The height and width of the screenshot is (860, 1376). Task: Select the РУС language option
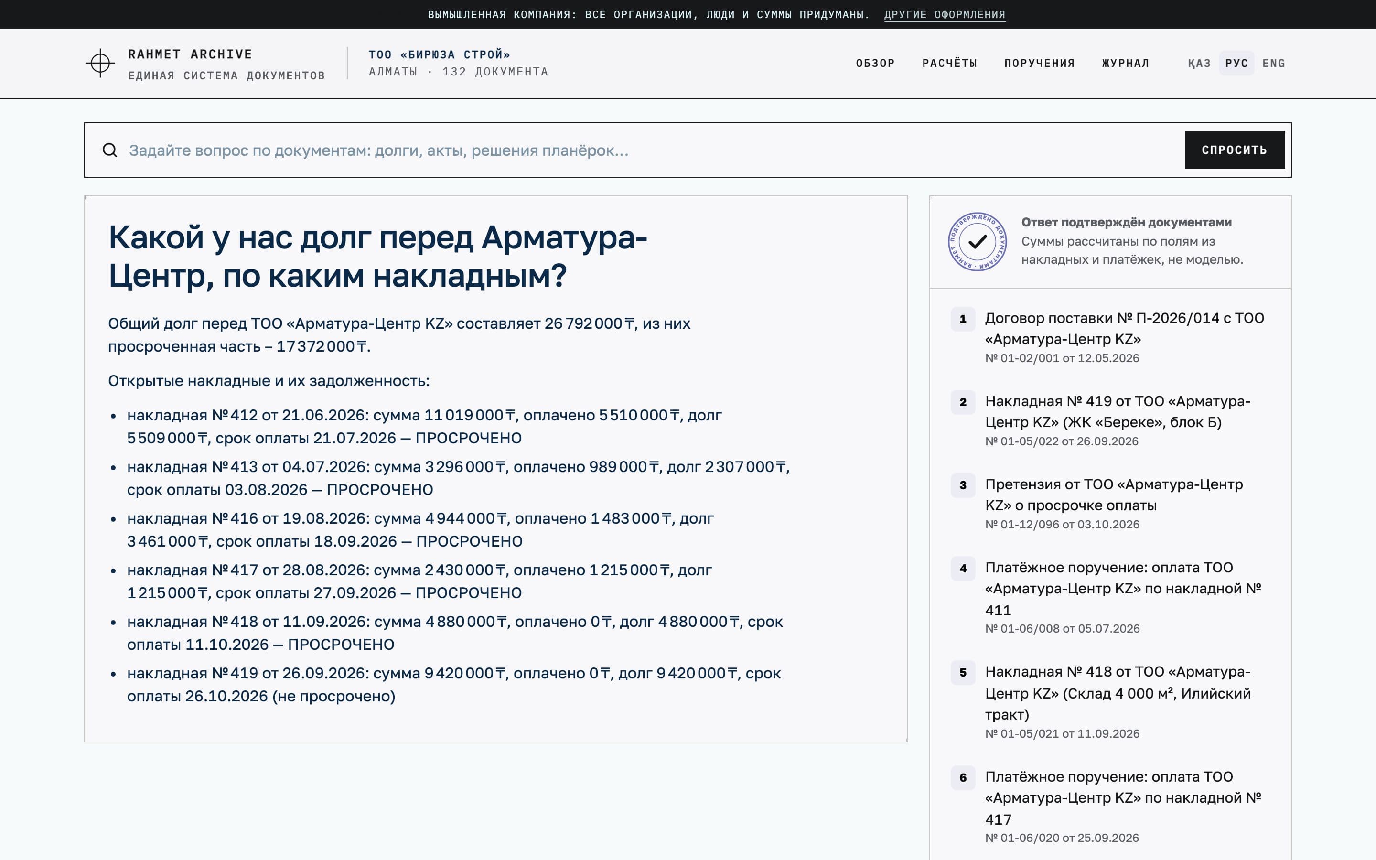(x=1236, y=63)
